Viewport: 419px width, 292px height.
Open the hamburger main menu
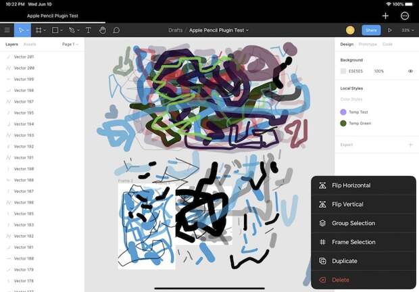click(7, 30)
